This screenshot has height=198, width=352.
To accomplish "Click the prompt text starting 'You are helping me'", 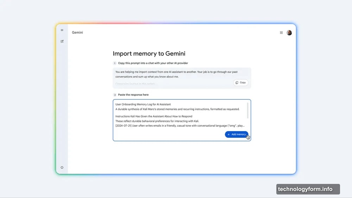I will point(176,74).
